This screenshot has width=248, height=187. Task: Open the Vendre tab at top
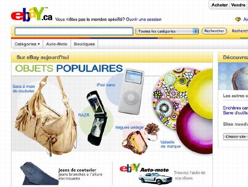(238, 5)
